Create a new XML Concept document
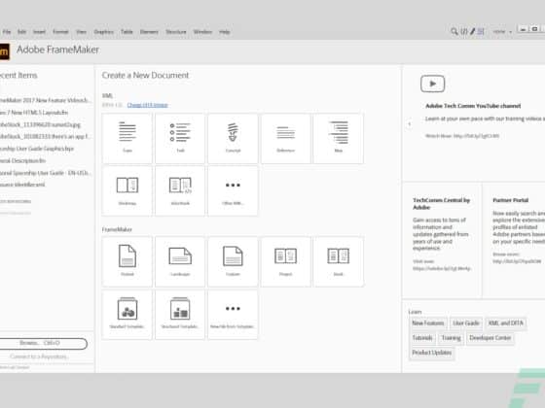This screenshot has width=545, height=408. point(233,138)
